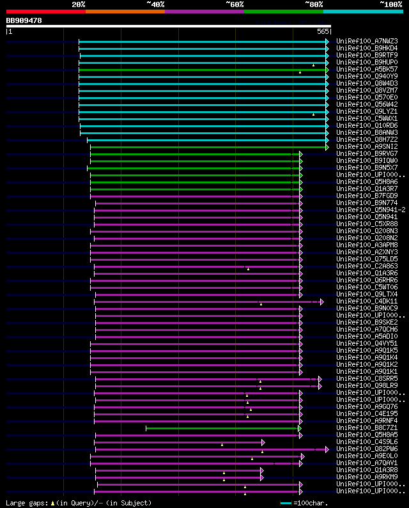Open the UniRef100_Q8W4D3 hit label
Viewport: 409px width, 508px height.
[367, 84]
